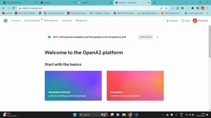
Task: Open the ENG IN language switcher
Action: [x=181, y=115]
